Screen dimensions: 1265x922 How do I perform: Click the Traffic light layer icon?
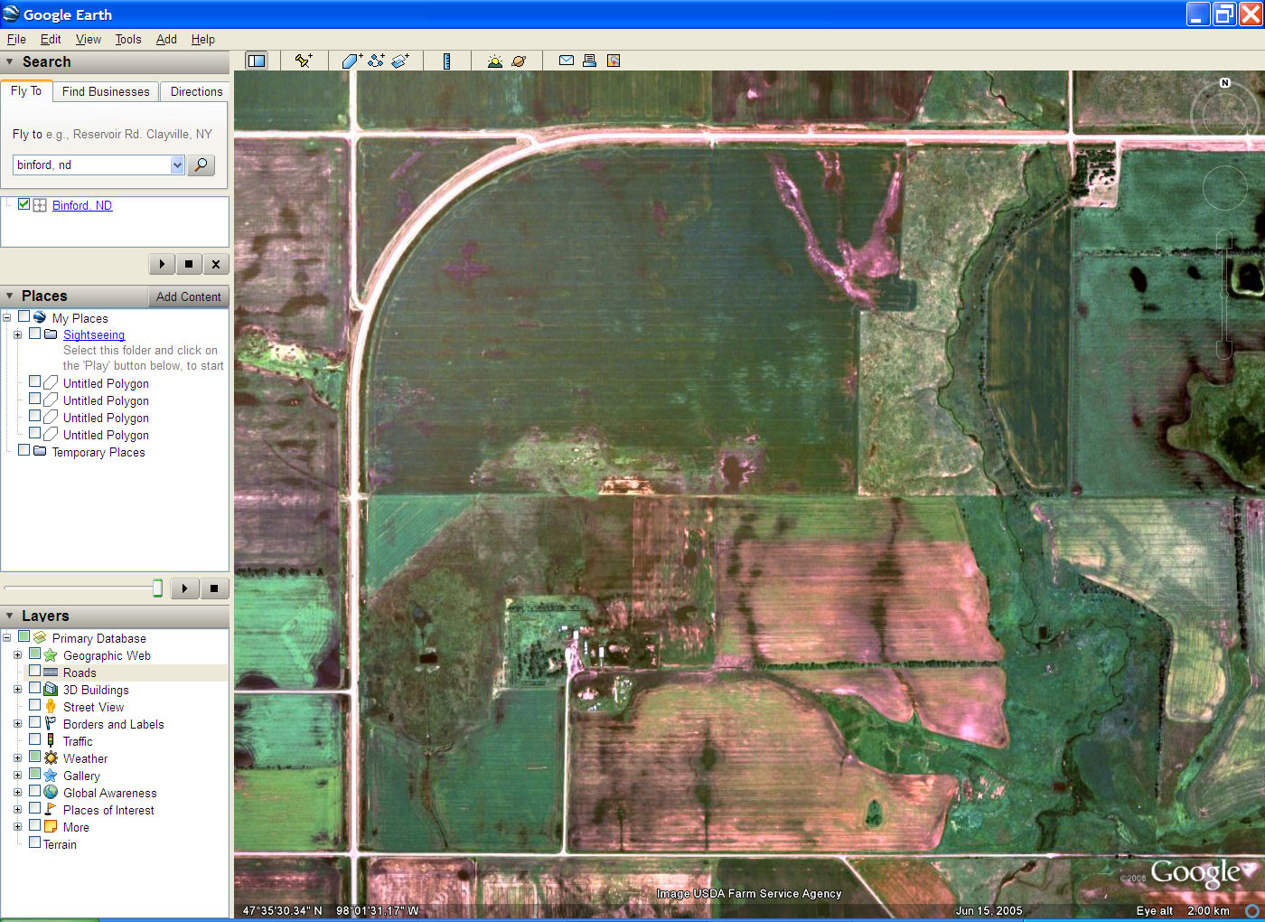(51, 741)
